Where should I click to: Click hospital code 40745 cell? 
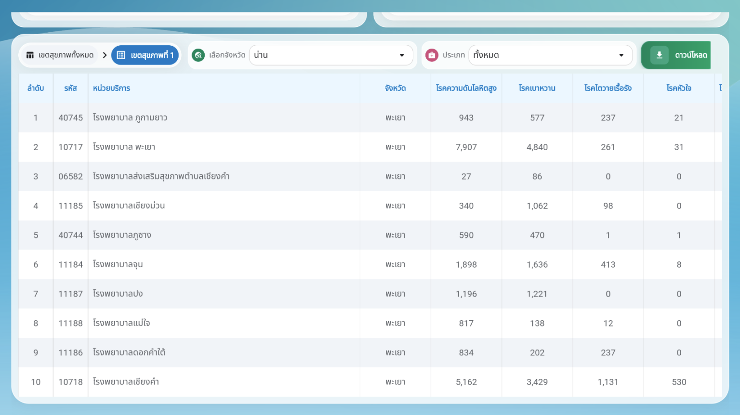(x=70, y=118)
